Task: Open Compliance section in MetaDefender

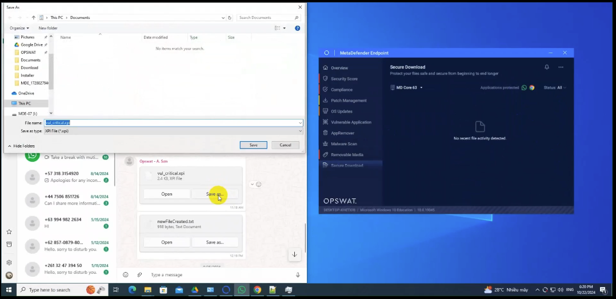Action: click(341, 90)
